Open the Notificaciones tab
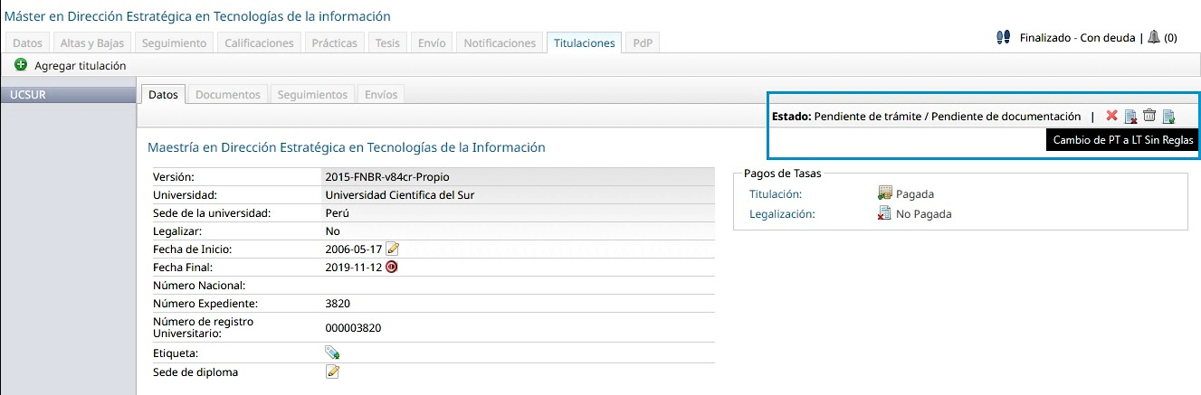The width and height of the screenshot is (1201, 395). point(500,42)
